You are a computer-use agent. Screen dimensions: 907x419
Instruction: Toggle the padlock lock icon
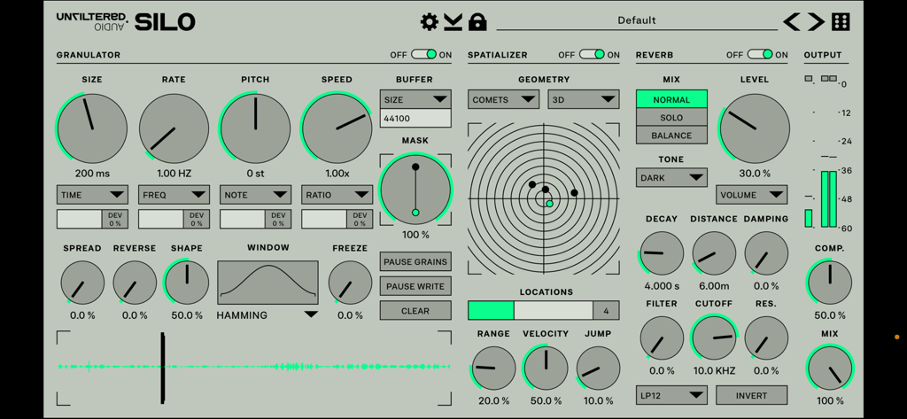[x=477, y=21]
